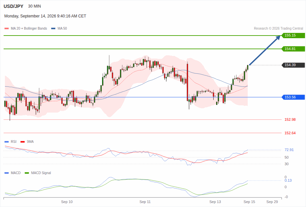
Task: Click the MACD value 0.13 label
Action: (288, 180)
